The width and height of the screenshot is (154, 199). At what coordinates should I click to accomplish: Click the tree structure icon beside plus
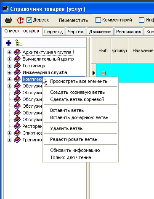pos(19,43)
